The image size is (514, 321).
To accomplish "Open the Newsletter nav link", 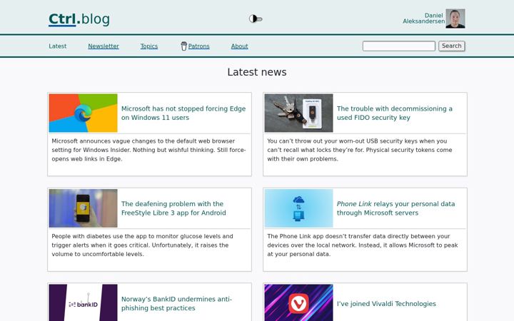I will point(104,46).
